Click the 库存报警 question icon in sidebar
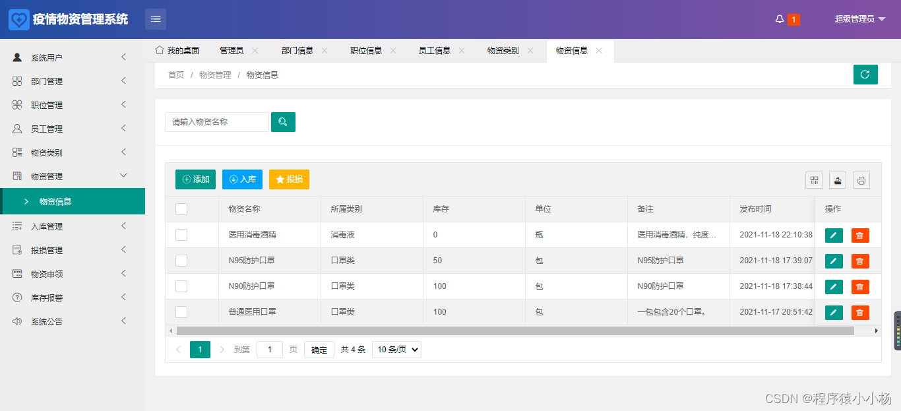 [17, 298]
